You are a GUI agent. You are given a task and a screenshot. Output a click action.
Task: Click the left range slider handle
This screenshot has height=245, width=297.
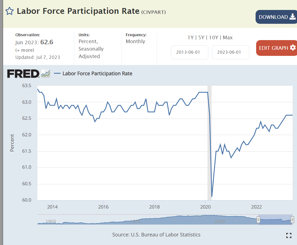tap(258, 220)
